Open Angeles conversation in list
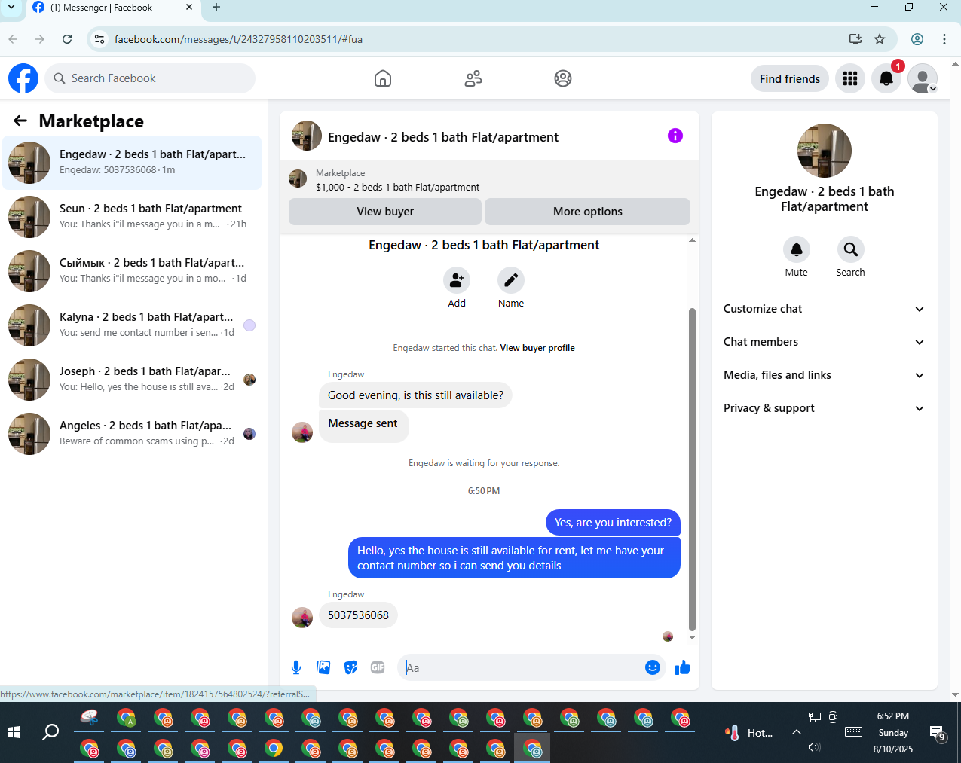 tap(132, 434)
